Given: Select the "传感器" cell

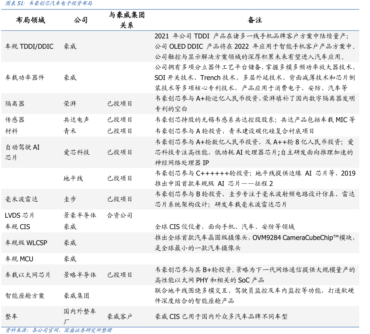Looking at the screenshot, I should click(x=15, y=120).
